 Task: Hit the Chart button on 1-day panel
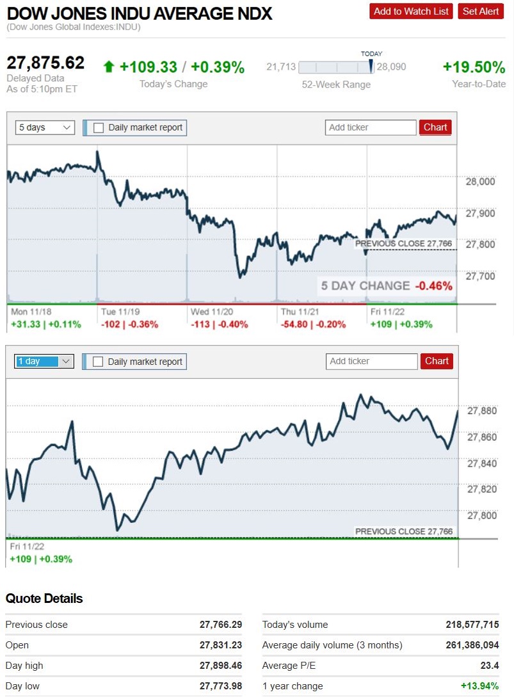tap(437, 361)
